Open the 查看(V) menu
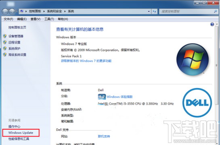 point(36,19)
